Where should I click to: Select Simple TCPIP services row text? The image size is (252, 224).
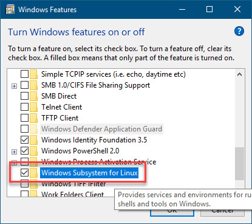(x=114, y=74)
